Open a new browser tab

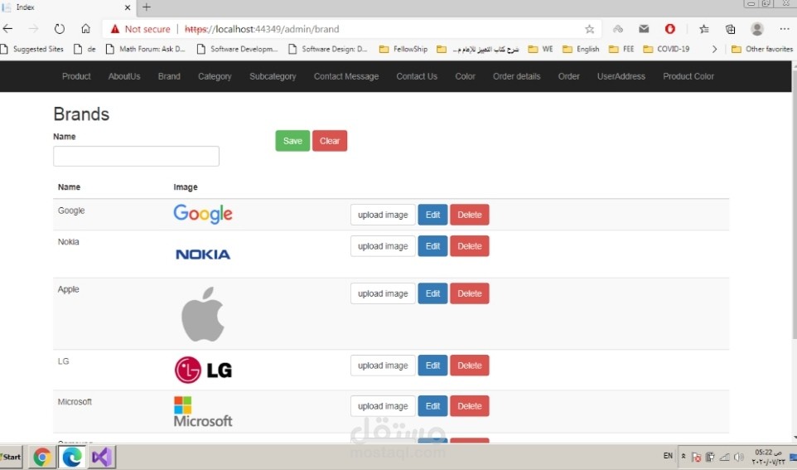pos(147,7)
